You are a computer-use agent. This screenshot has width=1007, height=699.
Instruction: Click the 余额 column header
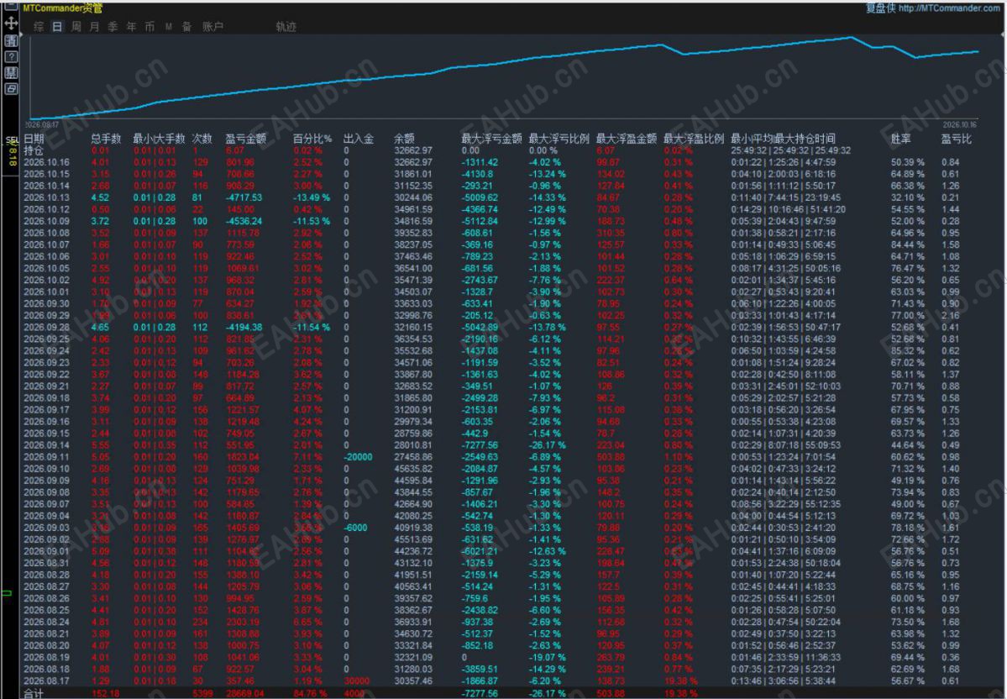404,138
